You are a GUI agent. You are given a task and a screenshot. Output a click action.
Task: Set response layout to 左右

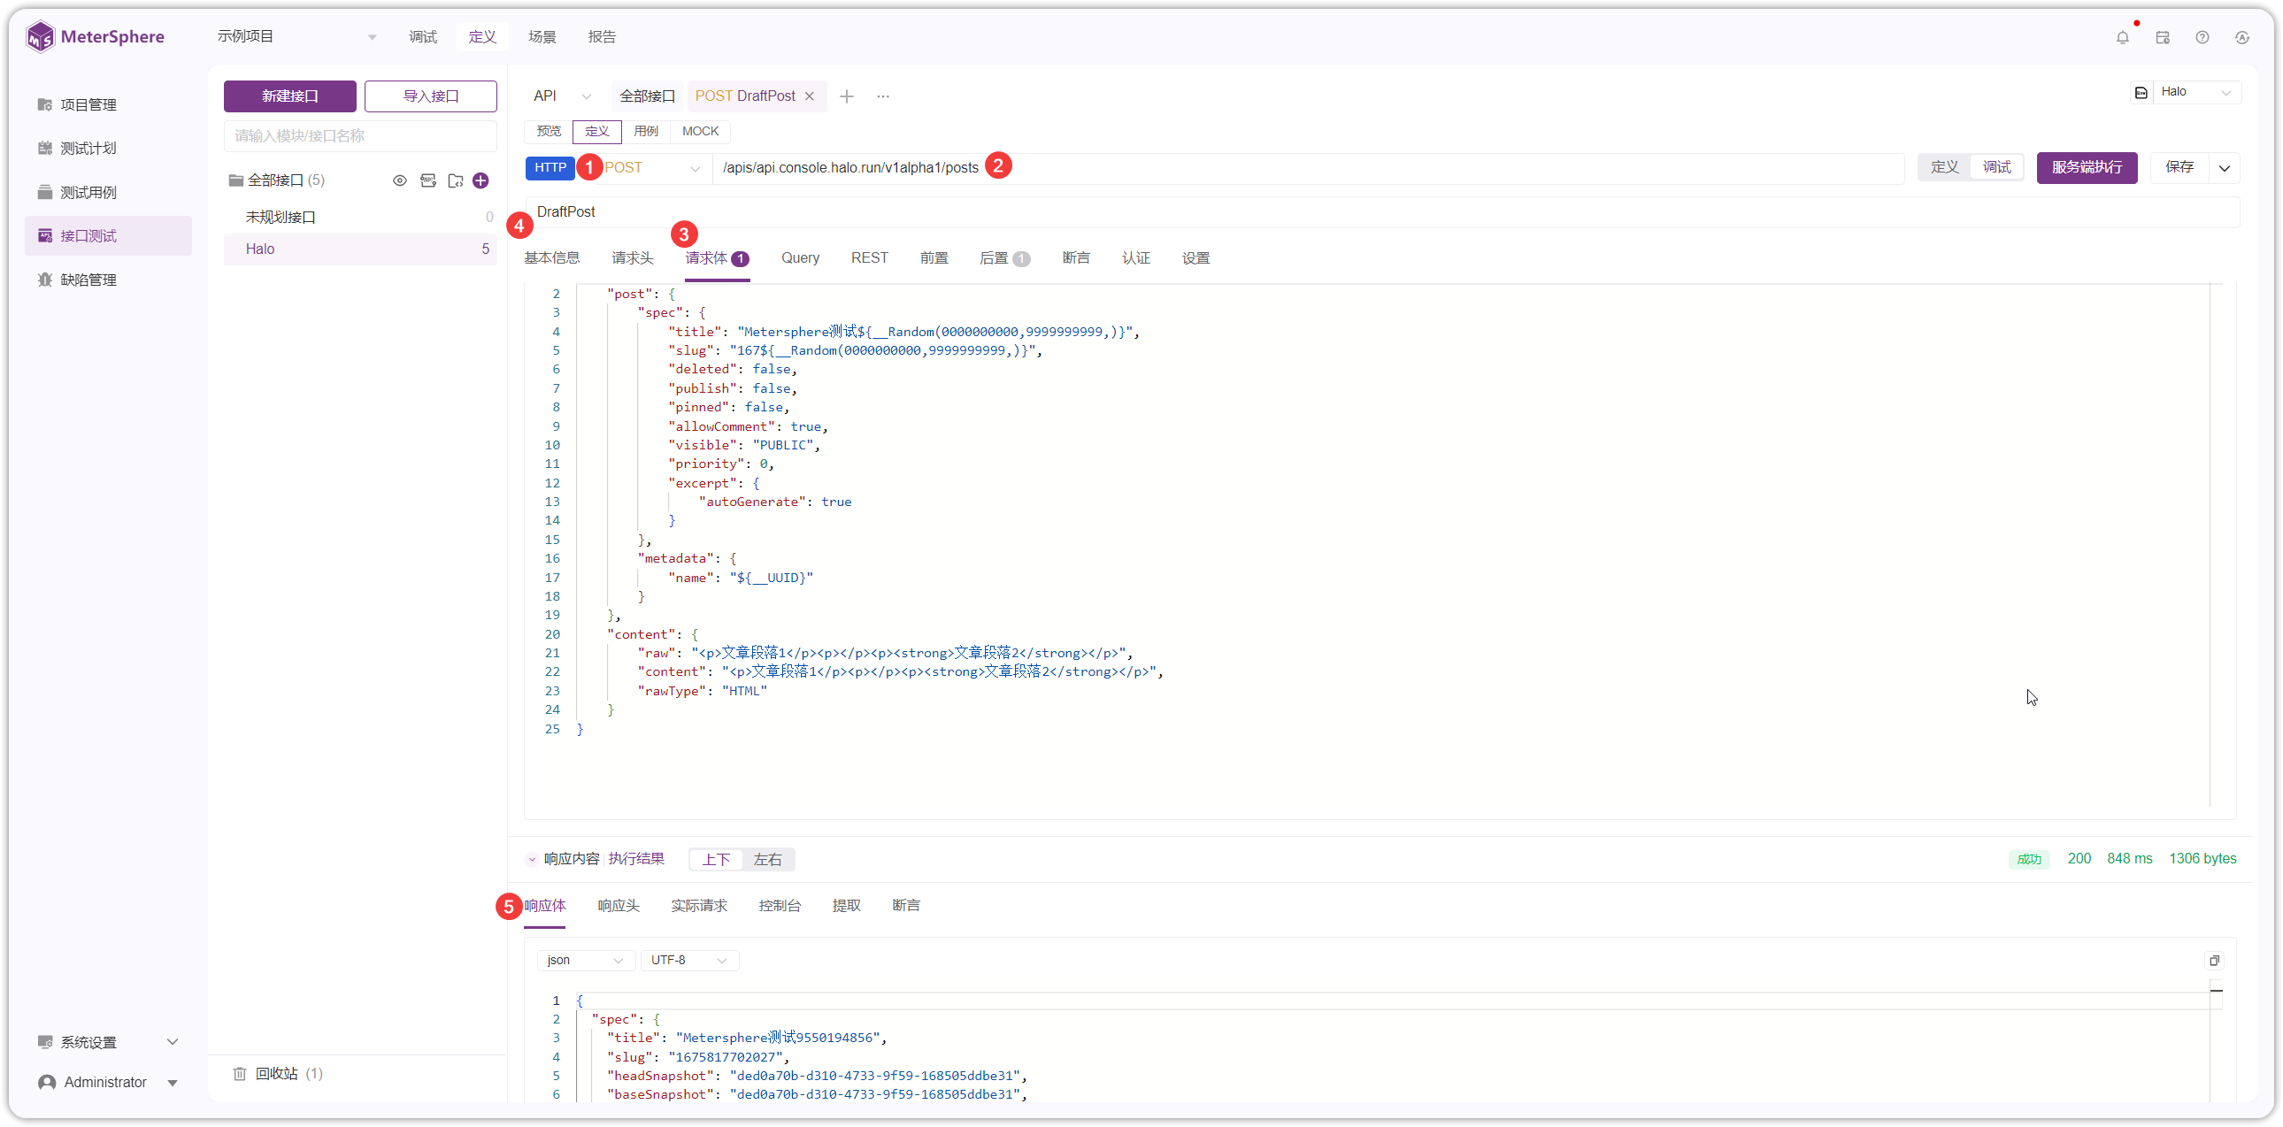pos(767,860)
